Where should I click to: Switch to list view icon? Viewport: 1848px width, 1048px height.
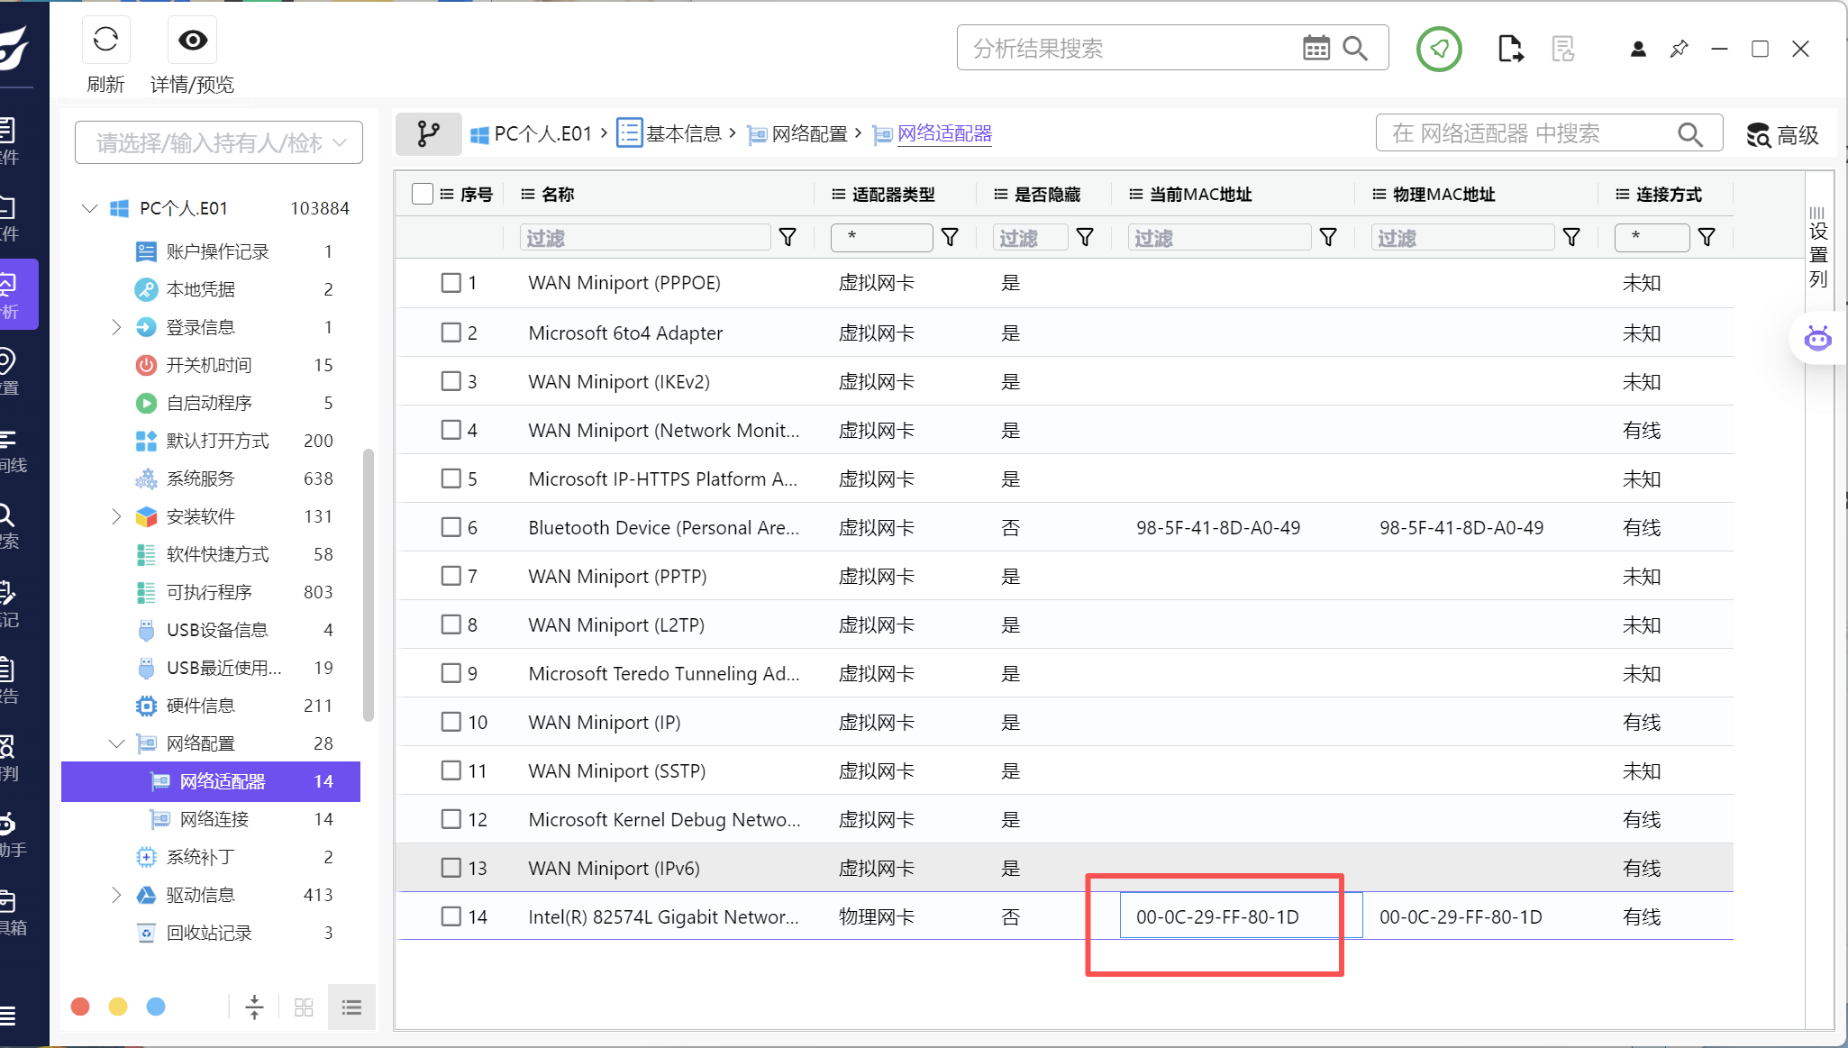[x=351, y=1007]
